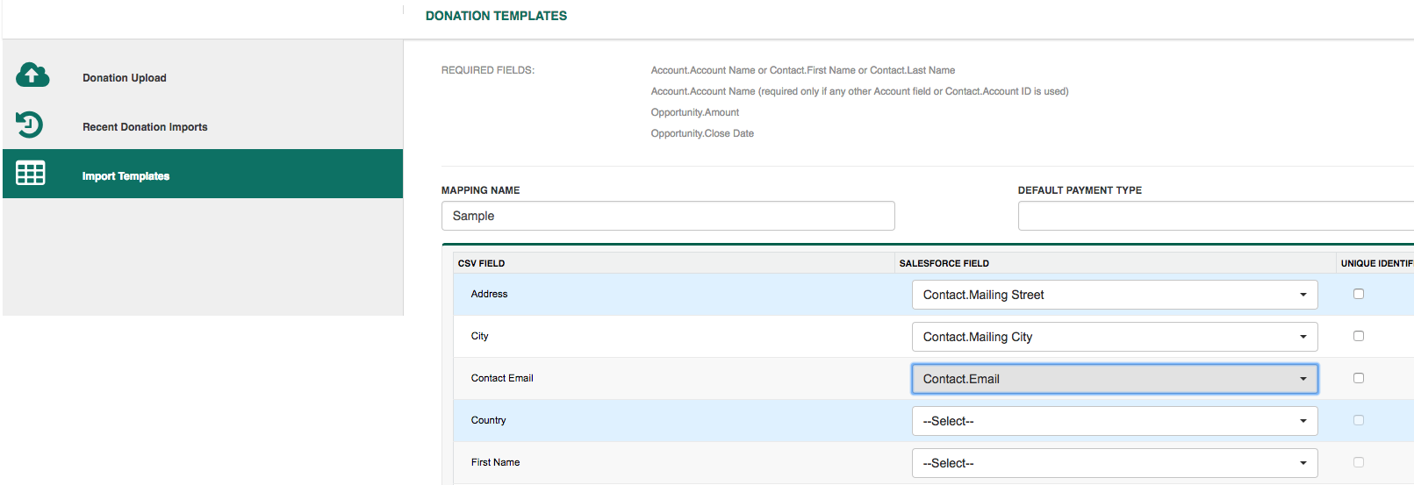Open the Contact.Email field dropdown

tap(1114, 379)
